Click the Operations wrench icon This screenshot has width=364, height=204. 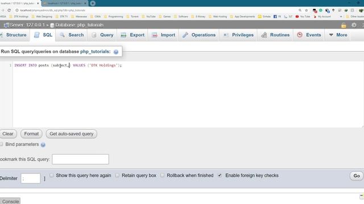tap(185, 35)
